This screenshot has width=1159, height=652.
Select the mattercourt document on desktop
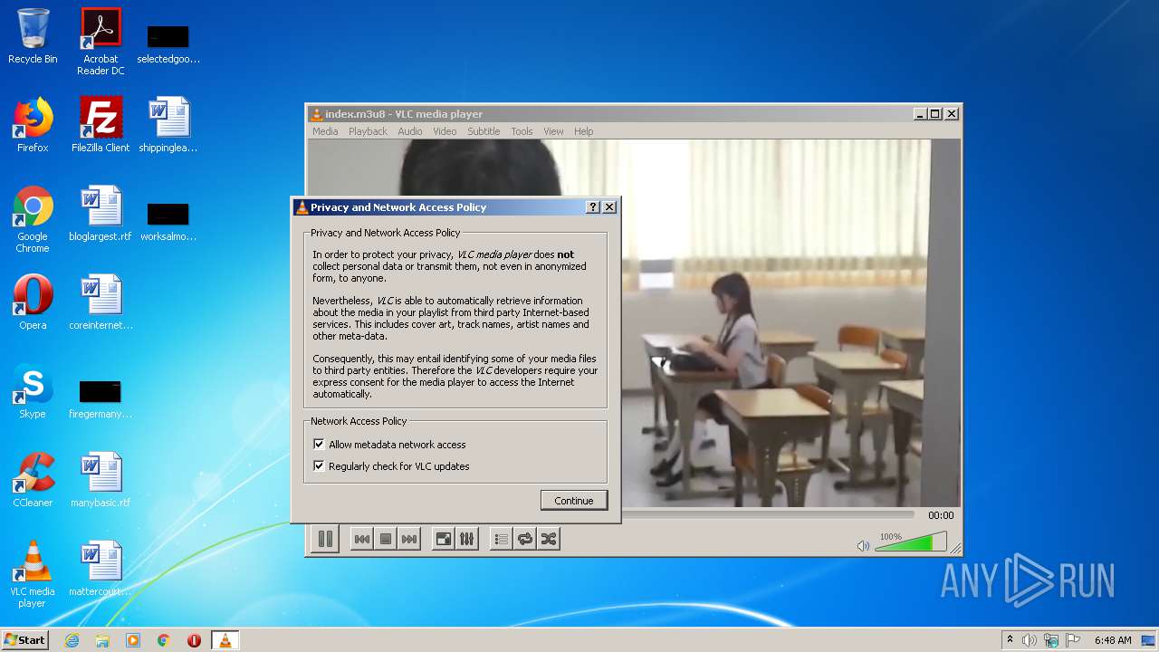click(x=101, y=569)
